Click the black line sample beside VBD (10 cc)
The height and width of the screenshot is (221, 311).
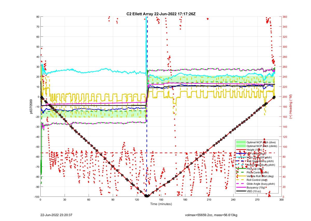(241, 191)
